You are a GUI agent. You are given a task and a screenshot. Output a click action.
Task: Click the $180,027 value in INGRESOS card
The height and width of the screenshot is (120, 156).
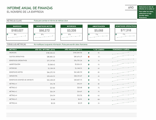[x=17, y=30]
